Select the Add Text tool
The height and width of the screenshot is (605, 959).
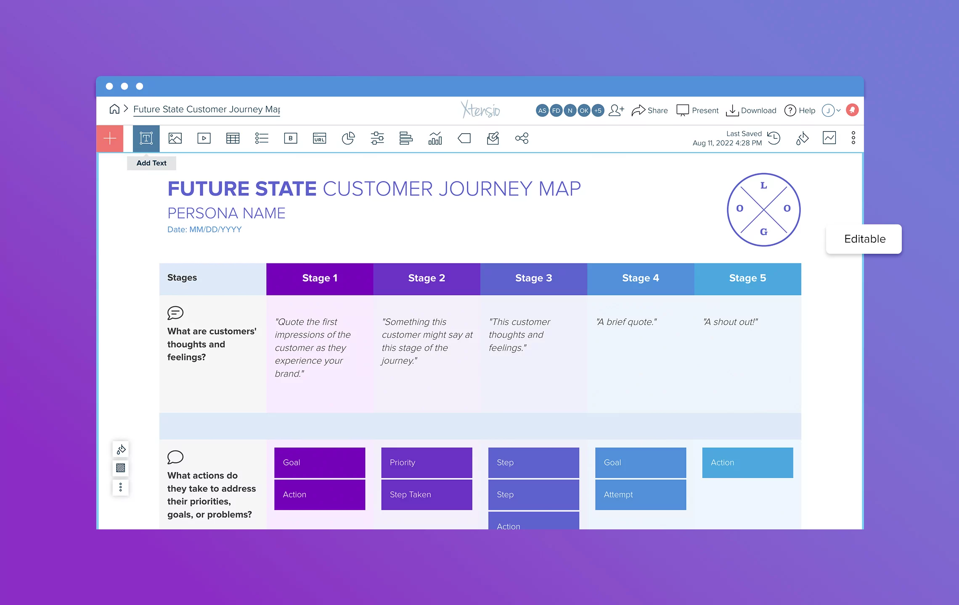pyautogui.click(x=146, y=138)
